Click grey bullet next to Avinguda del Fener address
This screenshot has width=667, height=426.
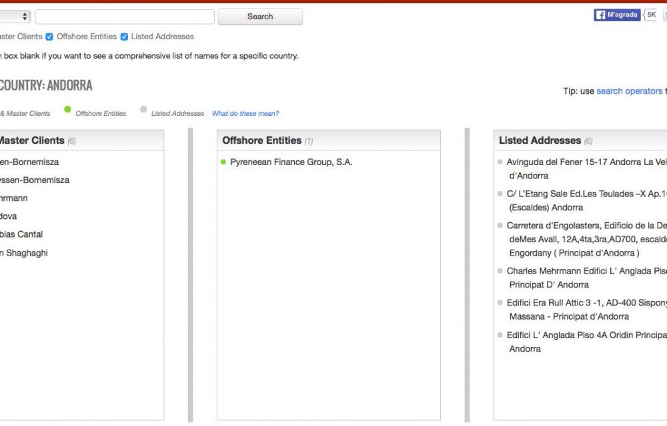(500, 162)
